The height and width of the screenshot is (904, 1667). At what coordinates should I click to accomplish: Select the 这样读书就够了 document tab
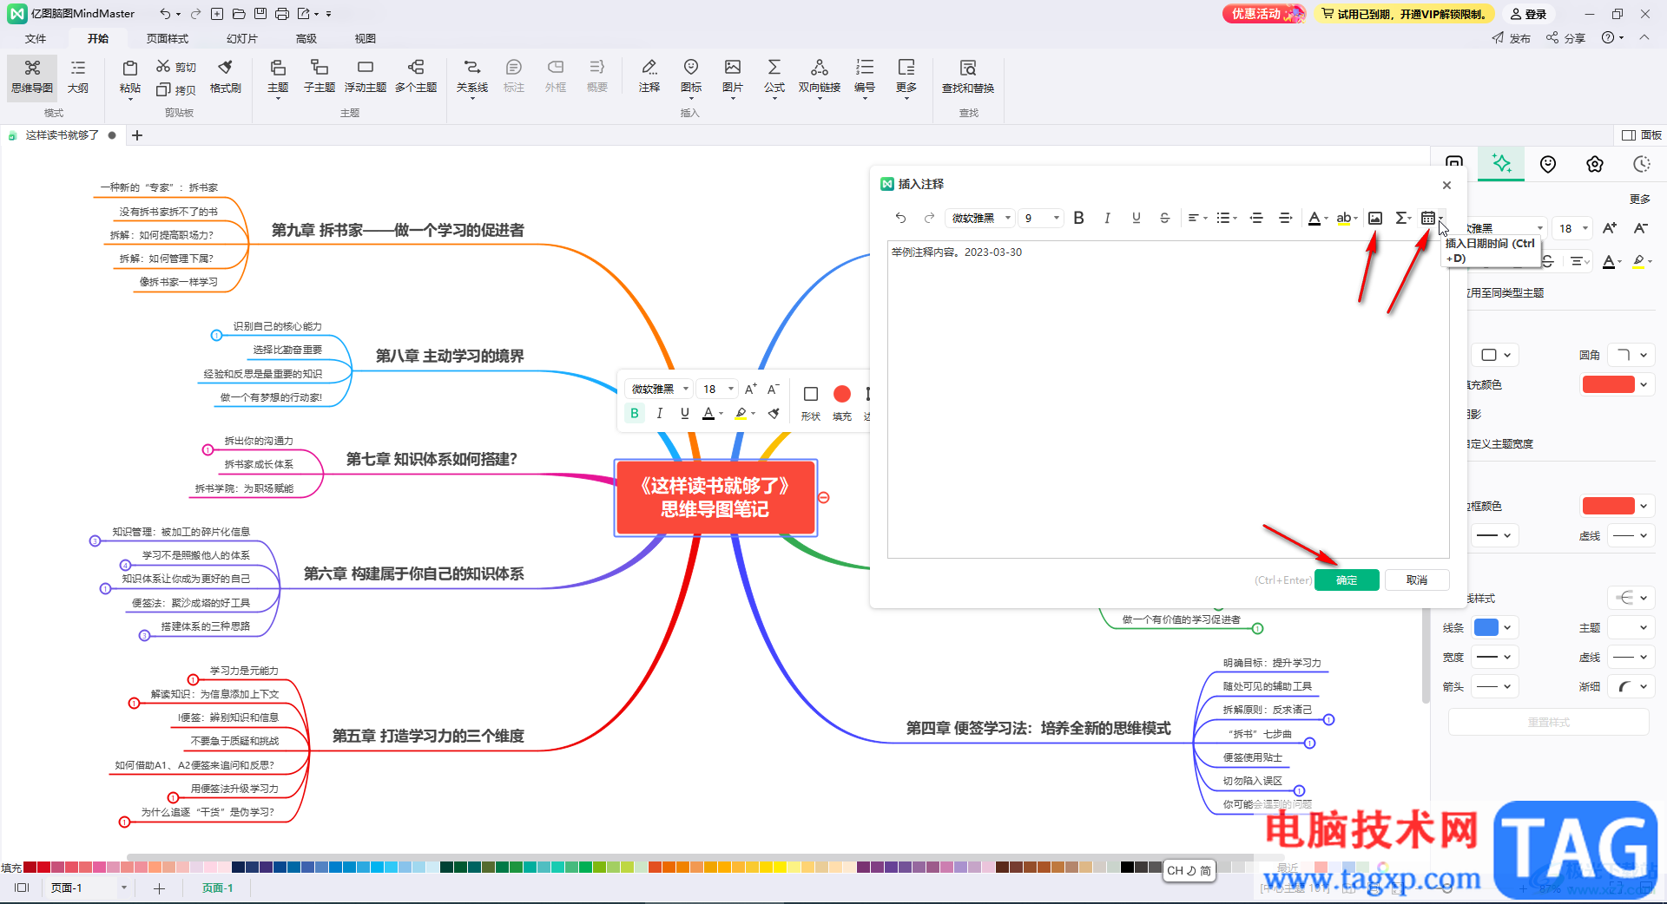click(62, 135)
